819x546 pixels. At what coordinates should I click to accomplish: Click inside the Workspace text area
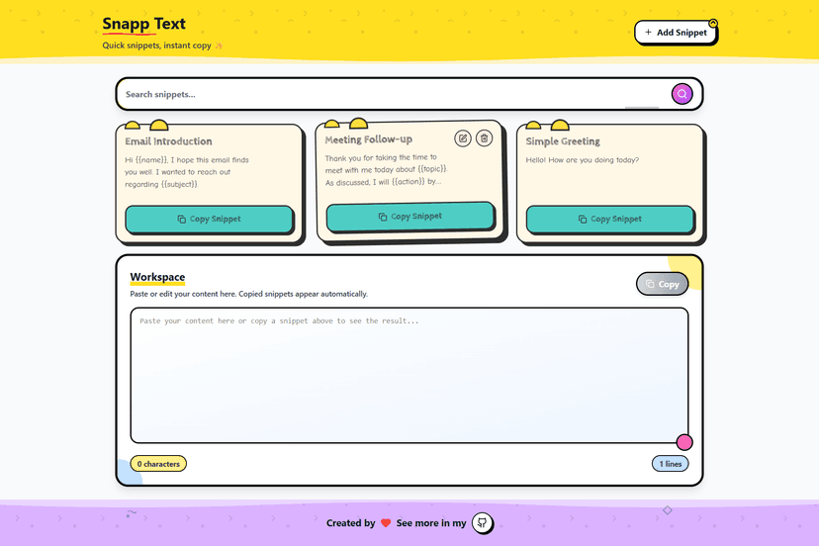coord(409,375)
